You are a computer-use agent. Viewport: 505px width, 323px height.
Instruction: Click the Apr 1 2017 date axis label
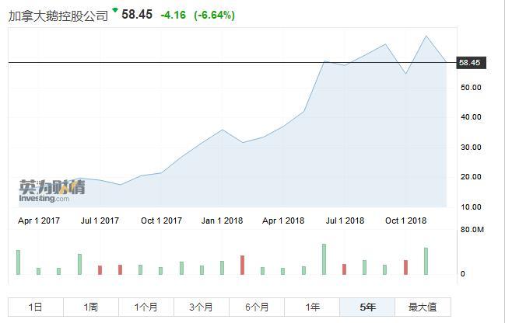click(x=39, y=221)
